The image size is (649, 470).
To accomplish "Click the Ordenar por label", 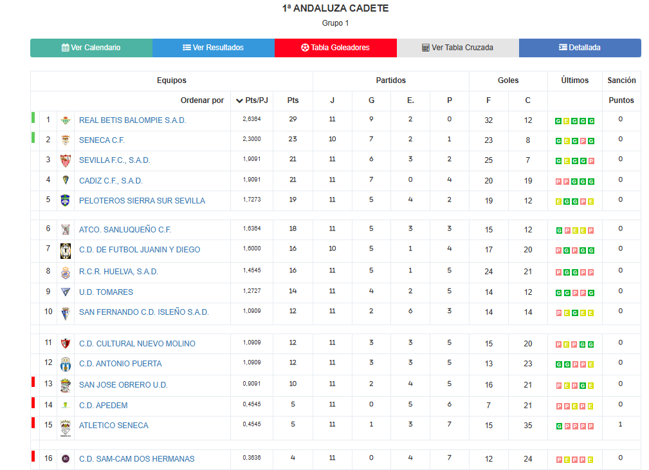I will click(202, 100).
